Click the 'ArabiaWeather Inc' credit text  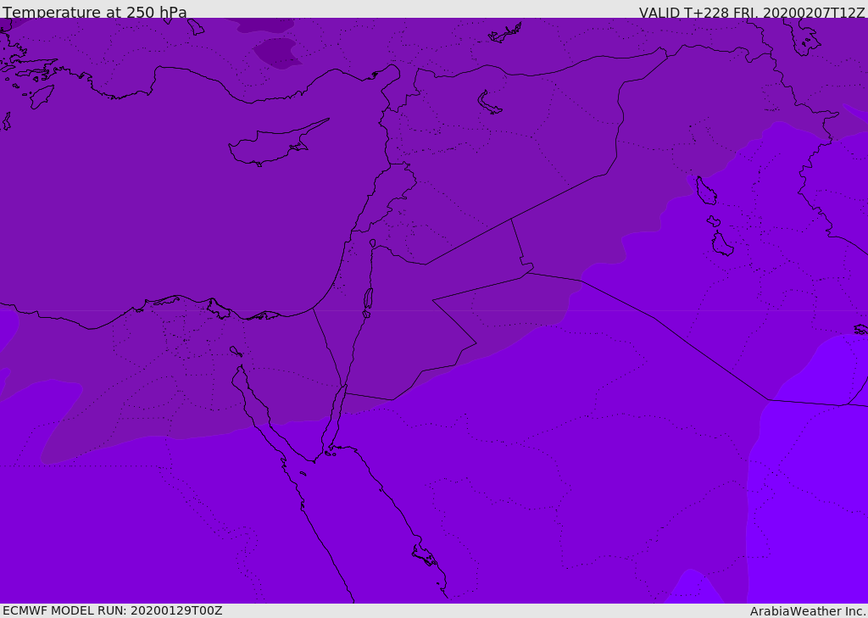(x=807, y=611)
